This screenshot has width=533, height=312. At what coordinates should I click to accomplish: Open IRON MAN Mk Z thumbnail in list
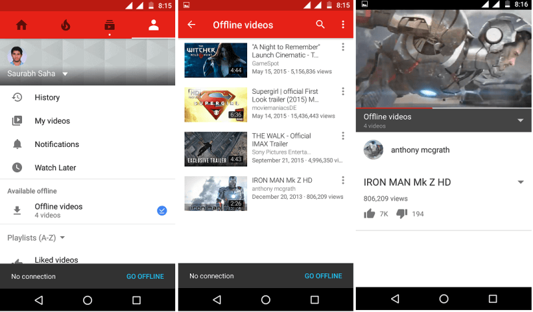[x=216, y=194]
